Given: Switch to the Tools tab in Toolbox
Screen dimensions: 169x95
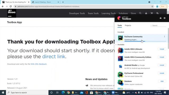Looking at the screenshot, I should coord(120,25).
